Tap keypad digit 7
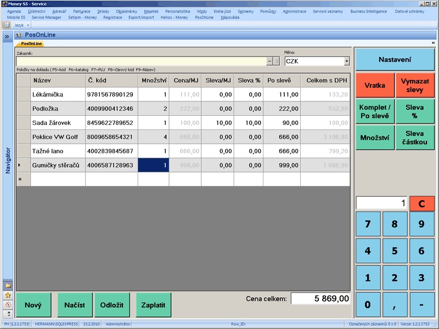Screen dimensions: 439x329 point(368,224)
